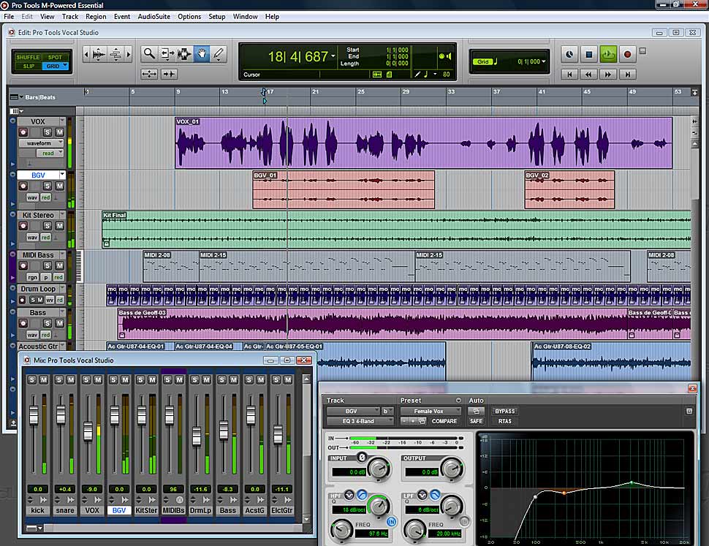The width and height of the screenshot is (709, 546).
Task: Click the Rewind transport button
Action: tap(588, 74)
